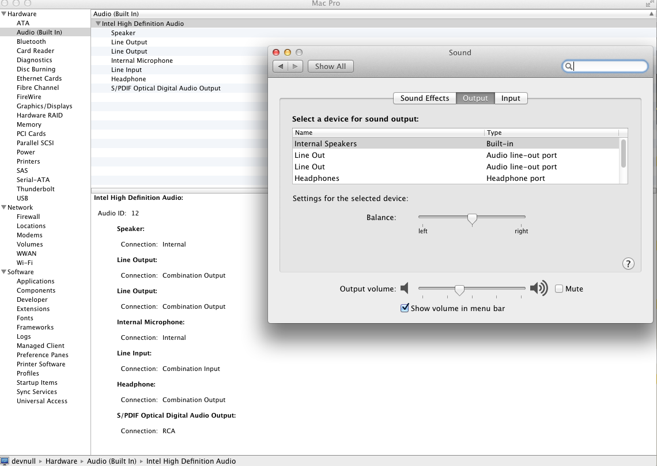
Task: Open Firewall under Network
Action: coord(28,217)
